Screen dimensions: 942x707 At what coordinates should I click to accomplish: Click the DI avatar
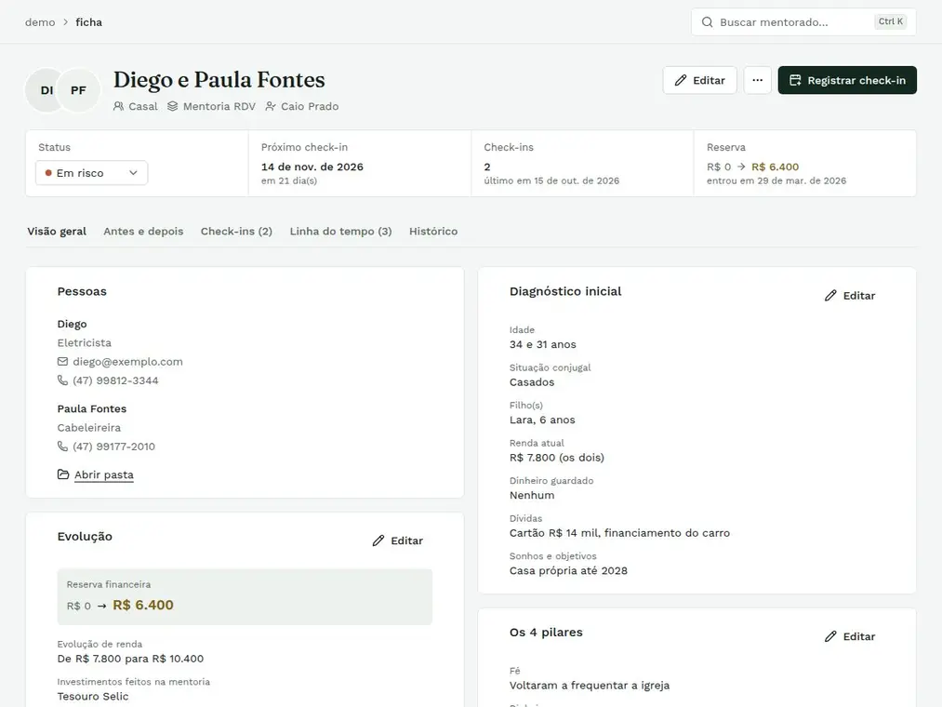click(x=46, y=90)
